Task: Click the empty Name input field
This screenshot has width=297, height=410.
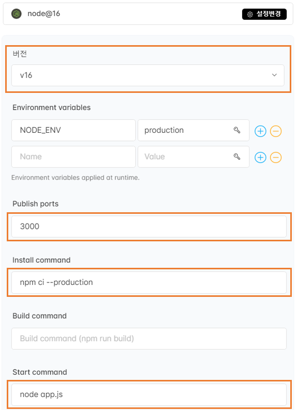Action: (74, 157)
